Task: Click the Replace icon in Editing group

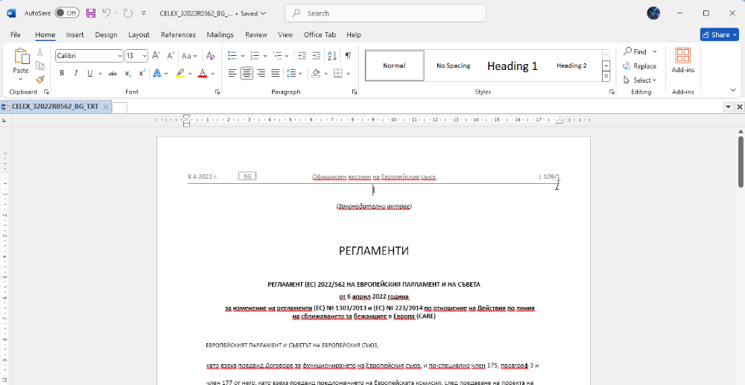Action: pyautogui.click(x=627, y=66)
